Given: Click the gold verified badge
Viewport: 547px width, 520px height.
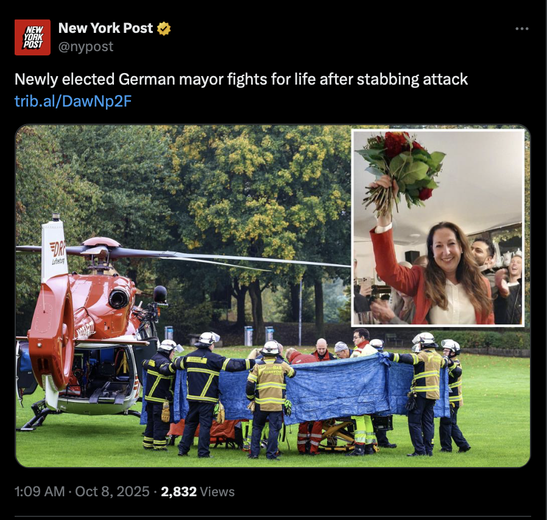Looking at the screenshot, I should (164, 29).
